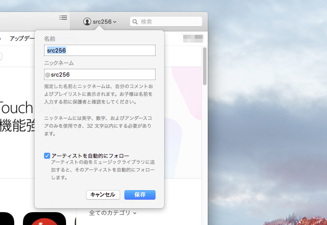Click the list view icon in toolbar
This screenshot has width=327, height=225.
coord(63,18)
